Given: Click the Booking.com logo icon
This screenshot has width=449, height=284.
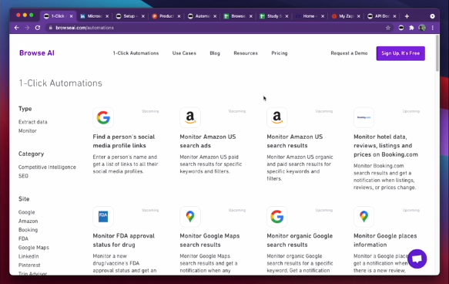Looking at the screenshot, I should (364, 117).
